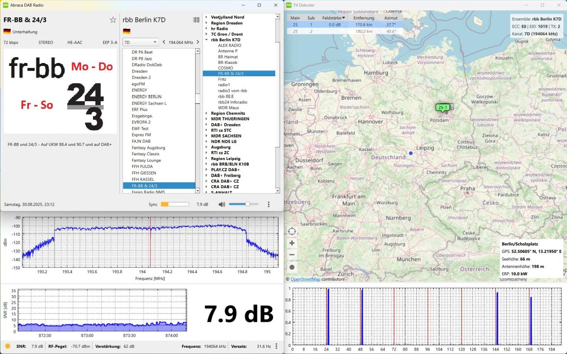Collapse the rbb Berlin K7D ensemble
Image resolution: width=567 pixels, height=354 pixels.
pyautogui.click(x=207, y=40)
